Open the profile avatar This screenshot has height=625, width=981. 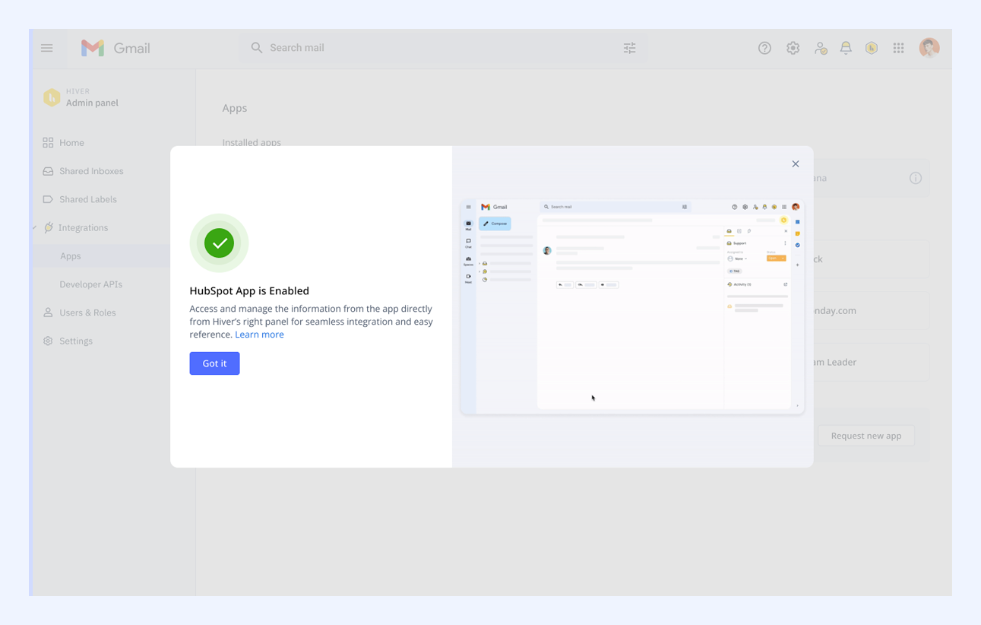(929, 48)
